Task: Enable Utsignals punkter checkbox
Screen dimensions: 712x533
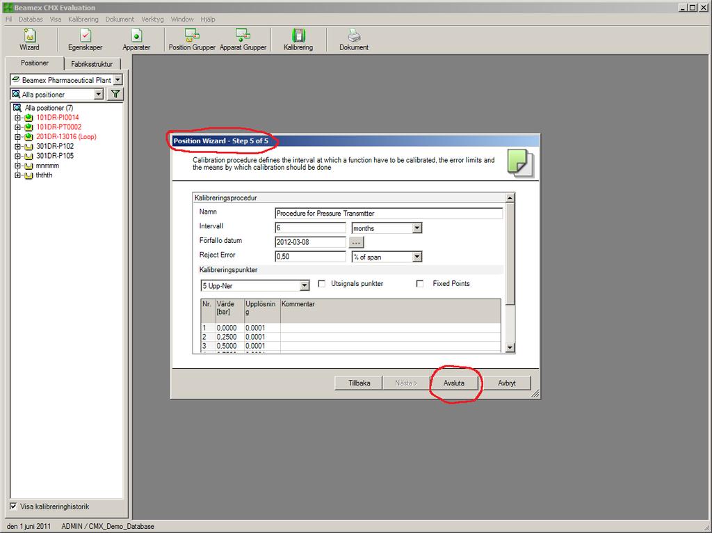Action: pos(321,283)
